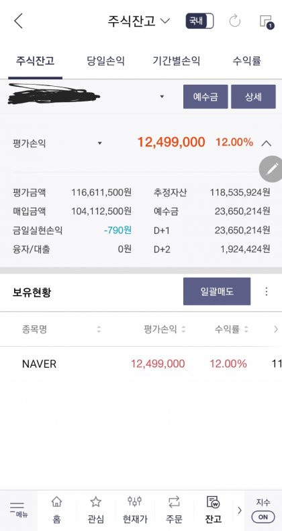This screenshot has width=282, height=531.
Task: Refresh the stock balance data
Action: pyautogui.click(x=234, y=21)
